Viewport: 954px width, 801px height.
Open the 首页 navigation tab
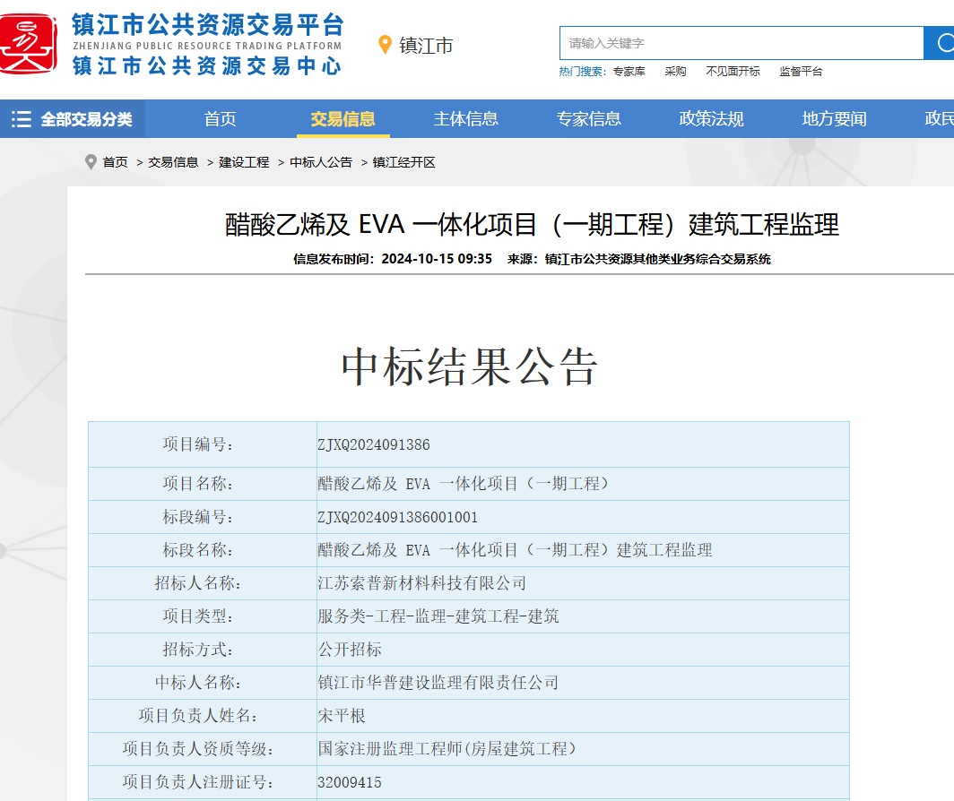[220, 119]
